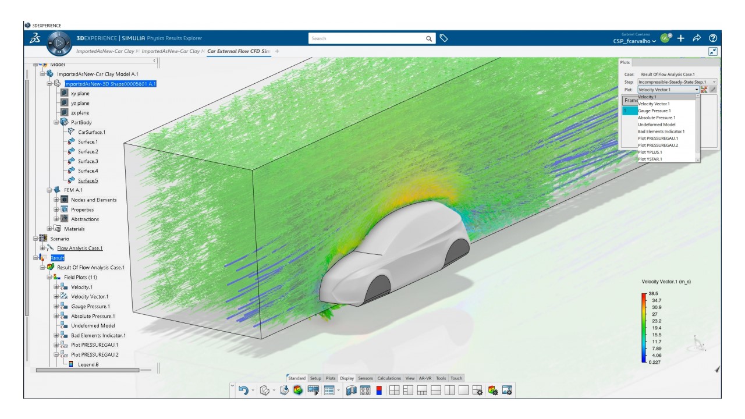Open the dropdown arrow next to table list icon
The width and height of the screenshot is (745, 419).
[338, 390]
